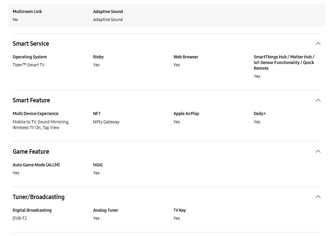Select the Nifty Gateway value text
The image size is (331, 236).
[106, 122]
